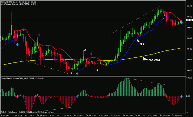Click the -0.3737 TRIX scale minimum
Screen dimensions: 193x117
(x=189, y=112)
